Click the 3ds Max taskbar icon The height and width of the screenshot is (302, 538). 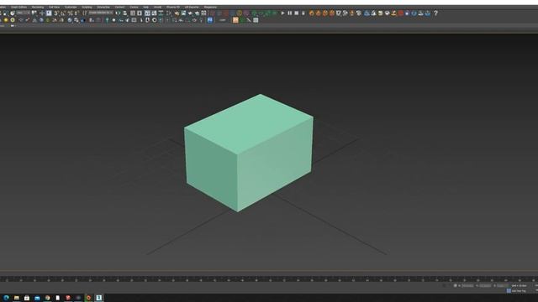click(x=99, y=298)
